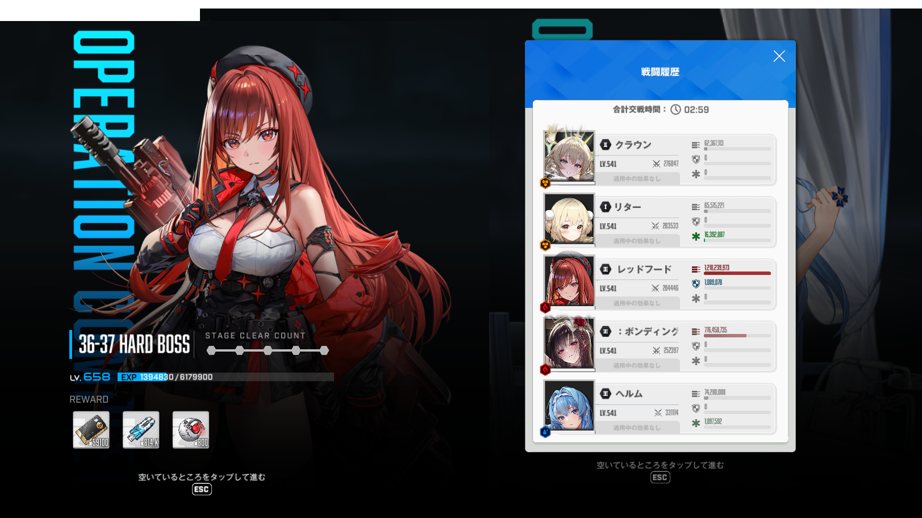Click fire element badge on ：ボンディング portrait
Image resolution: width=922 pixels, height=518 pixels.
pos(545,370)
